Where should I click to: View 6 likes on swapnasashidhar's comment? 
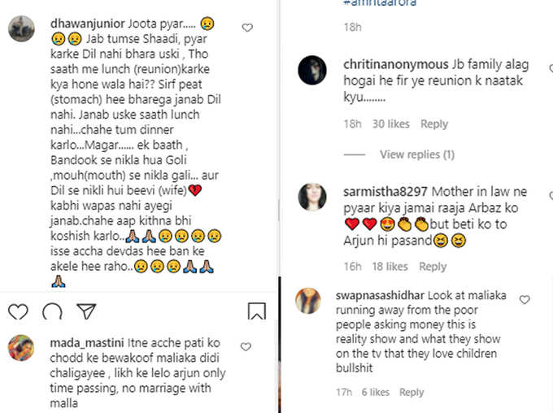[375, 392]
